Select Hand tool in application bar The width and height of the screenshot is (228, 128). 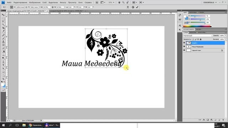click(119, 2)
